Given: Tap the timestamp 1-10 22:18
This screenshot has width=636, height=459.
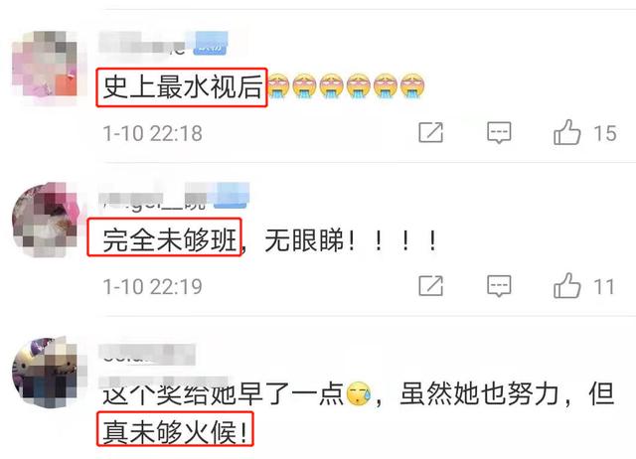Looking at the screenshot, I should coord(152,133).
